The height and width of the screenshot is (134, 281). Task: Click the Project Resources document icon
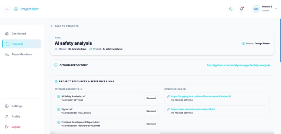pos(56,81)
